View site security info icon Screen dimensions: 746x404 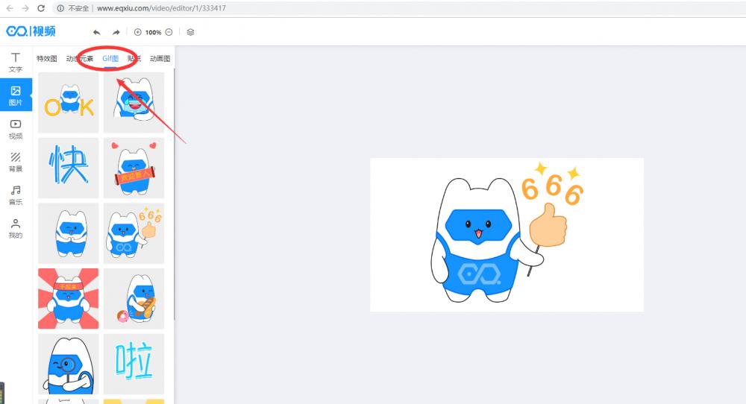(x=60, y=8)
